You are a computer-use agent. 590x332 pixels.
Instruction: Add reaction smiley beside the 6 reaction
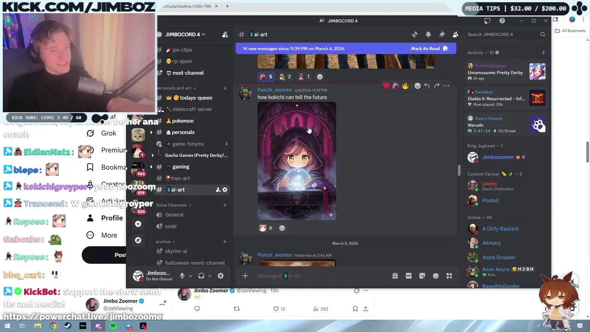pyautogui.click(x=282, y=228)
